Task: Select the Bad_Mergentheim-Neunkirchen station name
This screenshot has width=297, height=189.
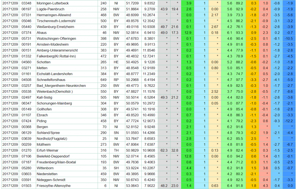Action: pyautogui.click(x=61, y=85)
